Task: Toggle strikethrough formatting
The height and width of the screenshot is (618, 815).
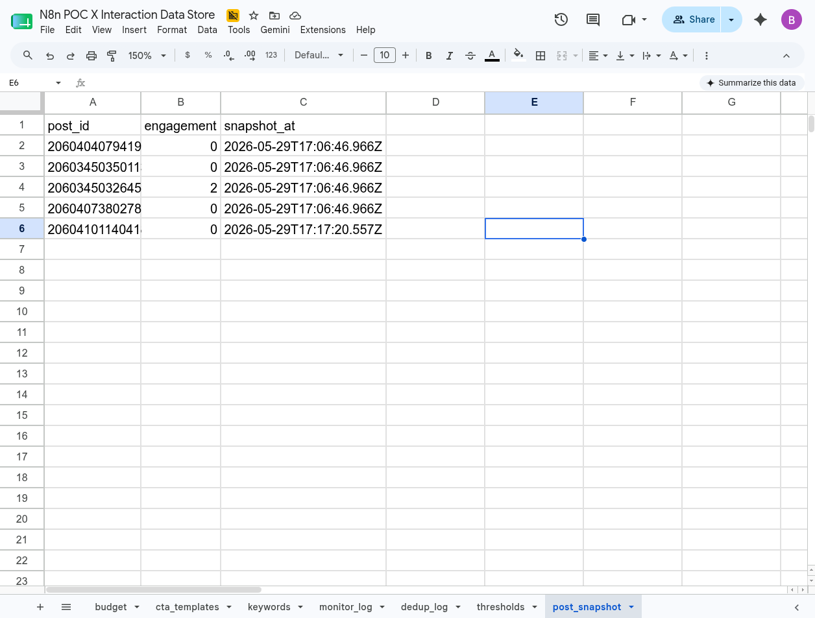Action: pos(470,56)
